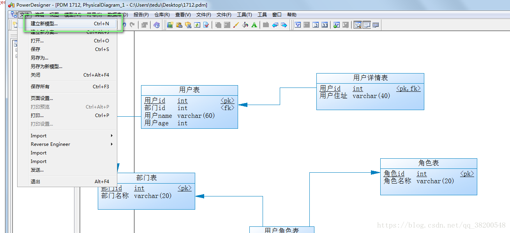Open the 报告 menu
Screen dimensions: 510x233
tap(141, 14)
